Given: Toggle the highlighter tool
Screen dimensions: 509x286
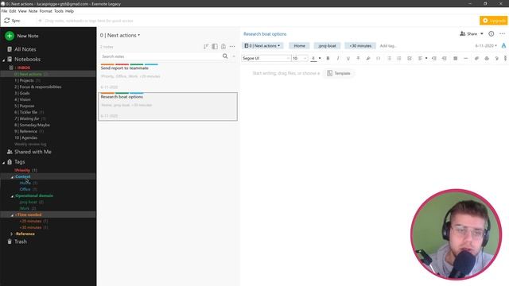Looking at the screenshot, I should (368, 58).
